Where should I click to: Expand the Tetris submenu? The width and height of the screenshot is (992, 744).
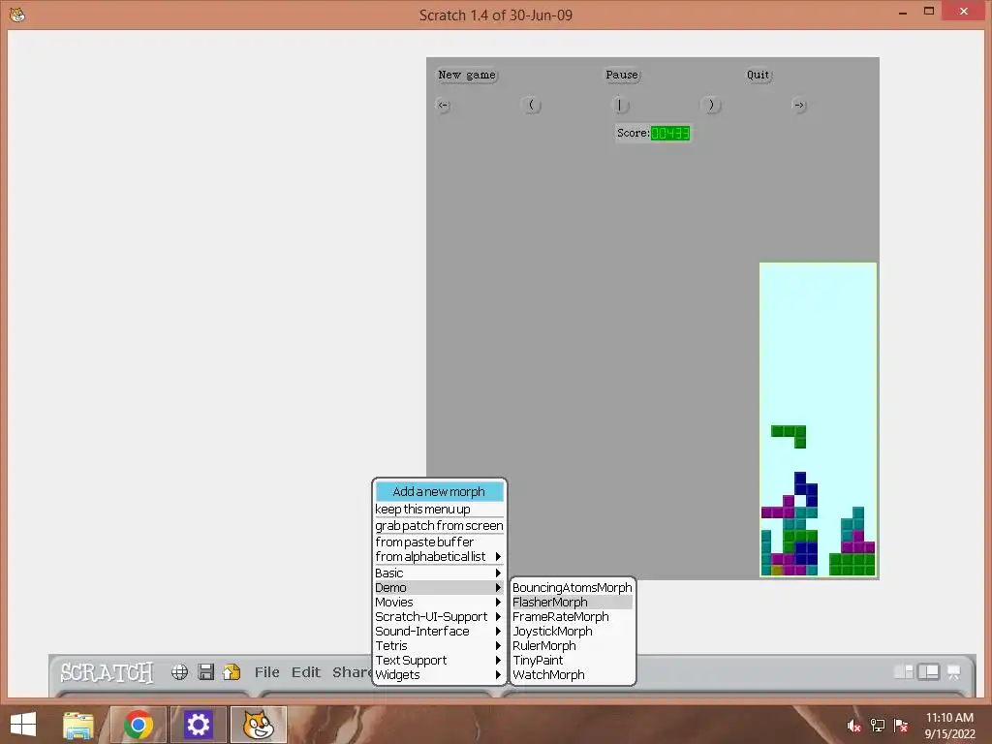coord(440,646)
